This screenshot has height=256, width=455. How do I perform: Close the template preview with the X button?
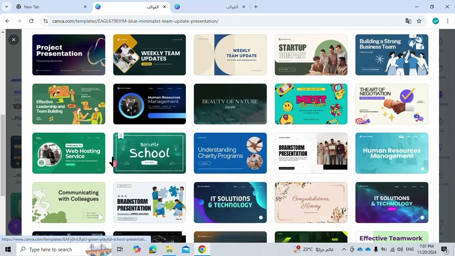tap(14, 39)
